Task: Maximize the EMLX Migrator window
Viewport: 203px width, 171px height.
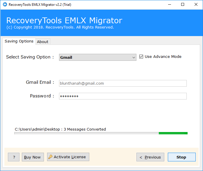Action: click(x=183, y=5)
